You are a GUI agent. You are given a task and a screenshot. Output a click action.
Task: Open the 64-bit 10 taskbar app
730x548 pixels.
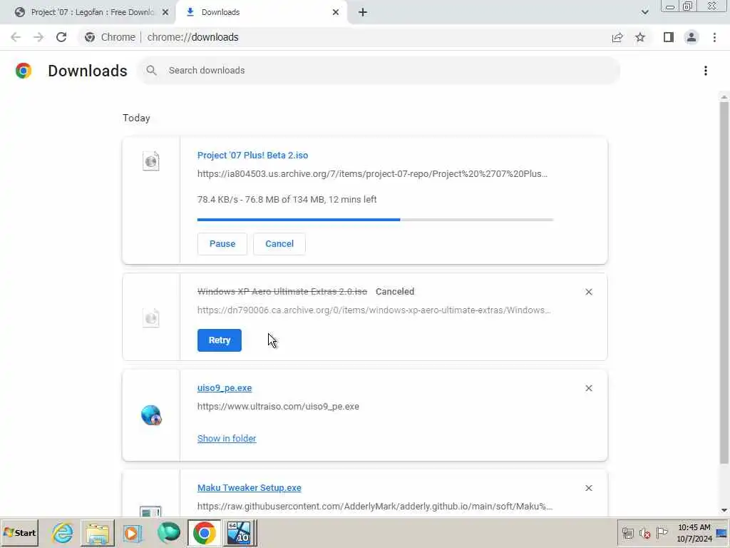pos(239,532)
